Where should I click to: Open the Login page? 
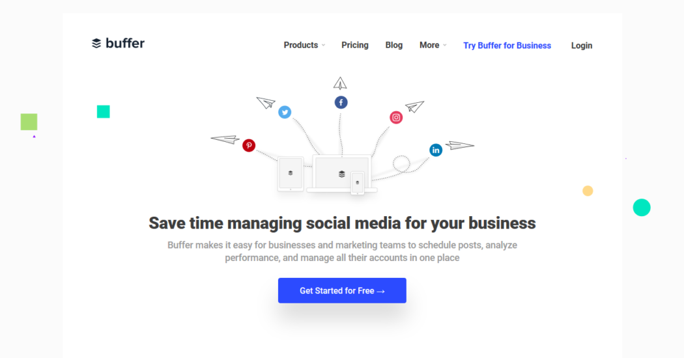coord(582,46)
